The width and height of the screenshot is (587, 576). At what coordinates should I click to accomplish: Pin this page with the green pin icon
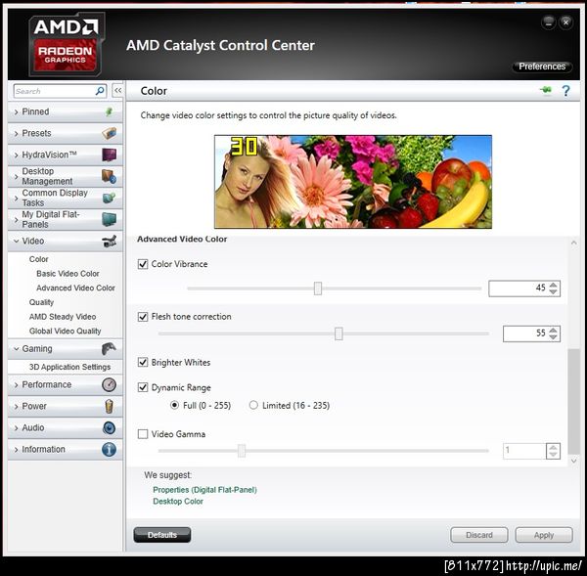tap(546, 90)
